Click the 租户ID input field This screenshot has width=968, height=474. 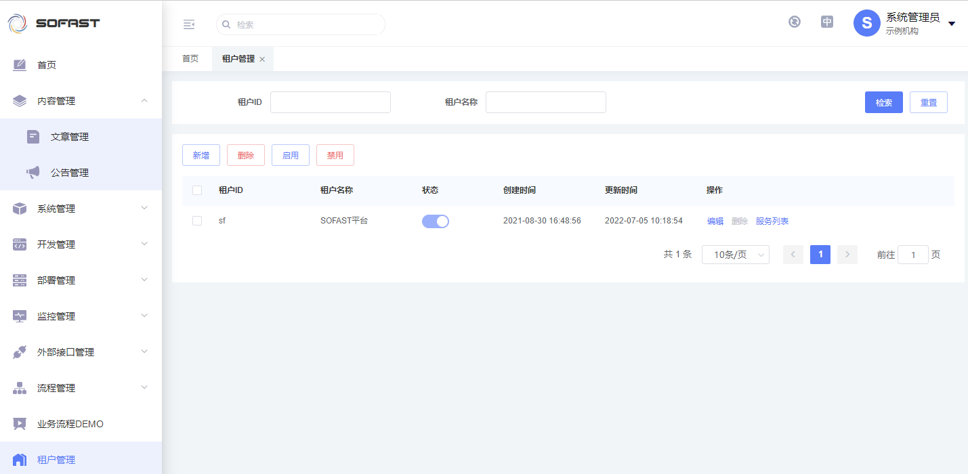pos(331,102)
